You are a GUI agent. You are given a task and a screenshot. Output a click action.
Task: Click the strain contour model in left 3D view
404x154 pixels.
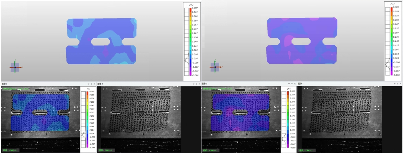coord(101,41)
